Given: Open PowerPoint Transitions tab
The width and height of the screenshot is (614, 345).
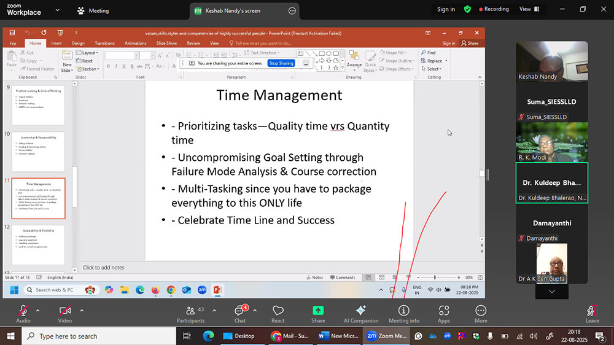Looking at the screenshot, I should (104, 44).
